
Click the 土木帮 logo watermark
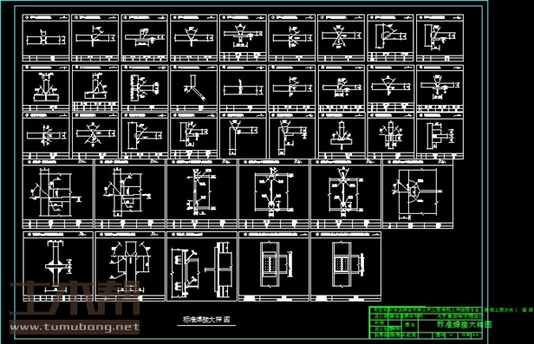point(75,298)
